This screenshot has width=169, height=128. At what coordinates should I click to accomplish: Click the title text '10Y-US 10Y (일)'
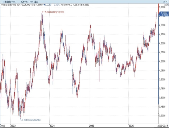pyautogui.click(x=29, y=2)
